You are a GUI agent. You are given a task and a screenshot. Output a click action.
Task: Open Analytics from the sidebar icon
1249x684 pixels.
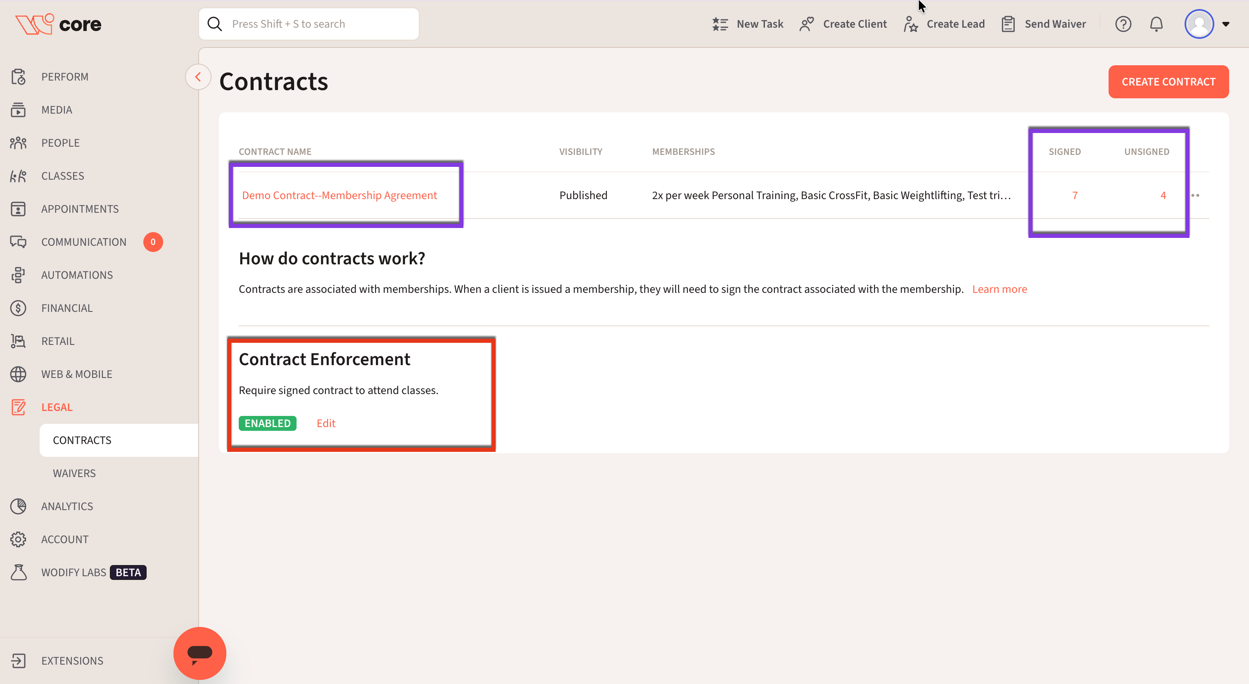tap(19, 506)
